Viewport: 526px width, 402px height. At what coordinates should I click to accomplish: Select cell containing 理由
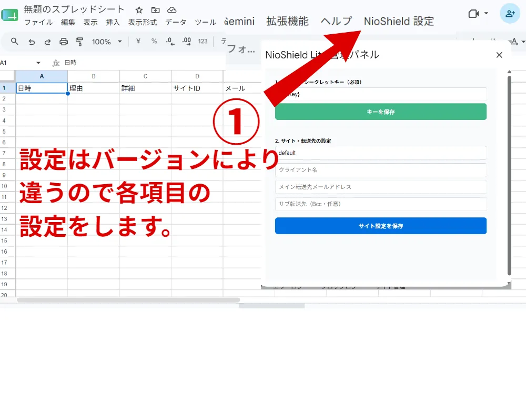[x=94, y=88]
